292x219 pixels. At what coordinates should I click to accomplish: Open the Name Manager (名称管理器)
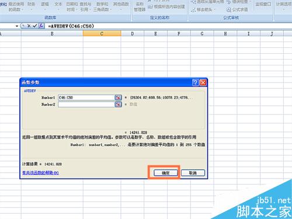coord(140,6)
